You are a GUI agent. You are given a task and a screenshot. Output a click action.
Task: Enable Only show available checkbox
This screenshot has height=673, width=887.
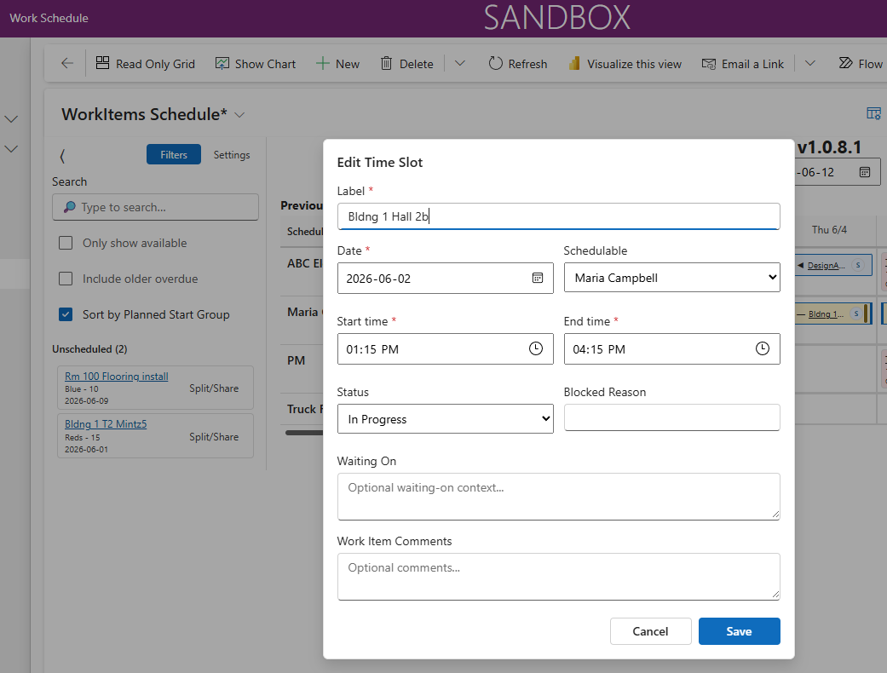[66, 243]
